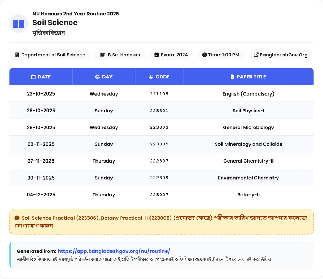Click the DATE column header

(x=41, y=77)
